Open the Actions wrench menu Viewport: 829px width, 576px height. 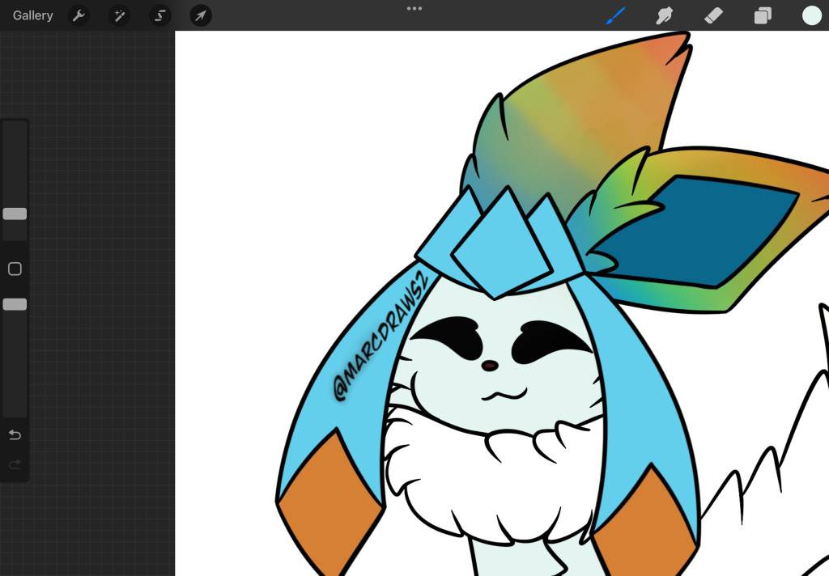[x=79, y=16]
